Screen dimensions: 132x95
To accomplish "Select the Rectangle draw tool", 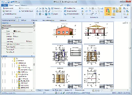I will pyautogui.click(x=43, y=8).
